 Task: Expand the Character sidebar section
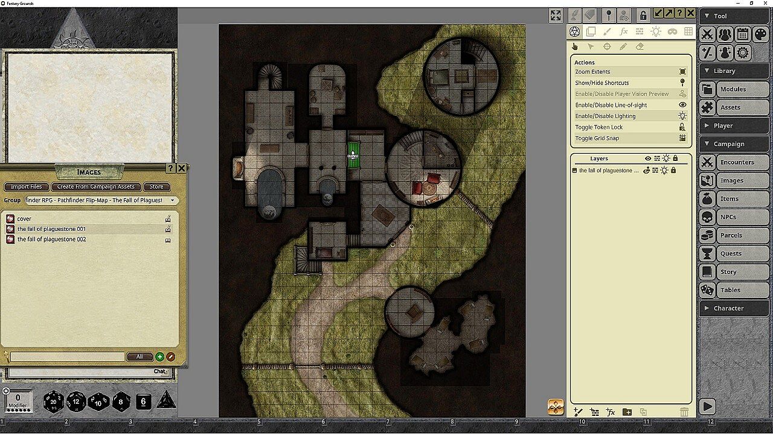point(734,308)
